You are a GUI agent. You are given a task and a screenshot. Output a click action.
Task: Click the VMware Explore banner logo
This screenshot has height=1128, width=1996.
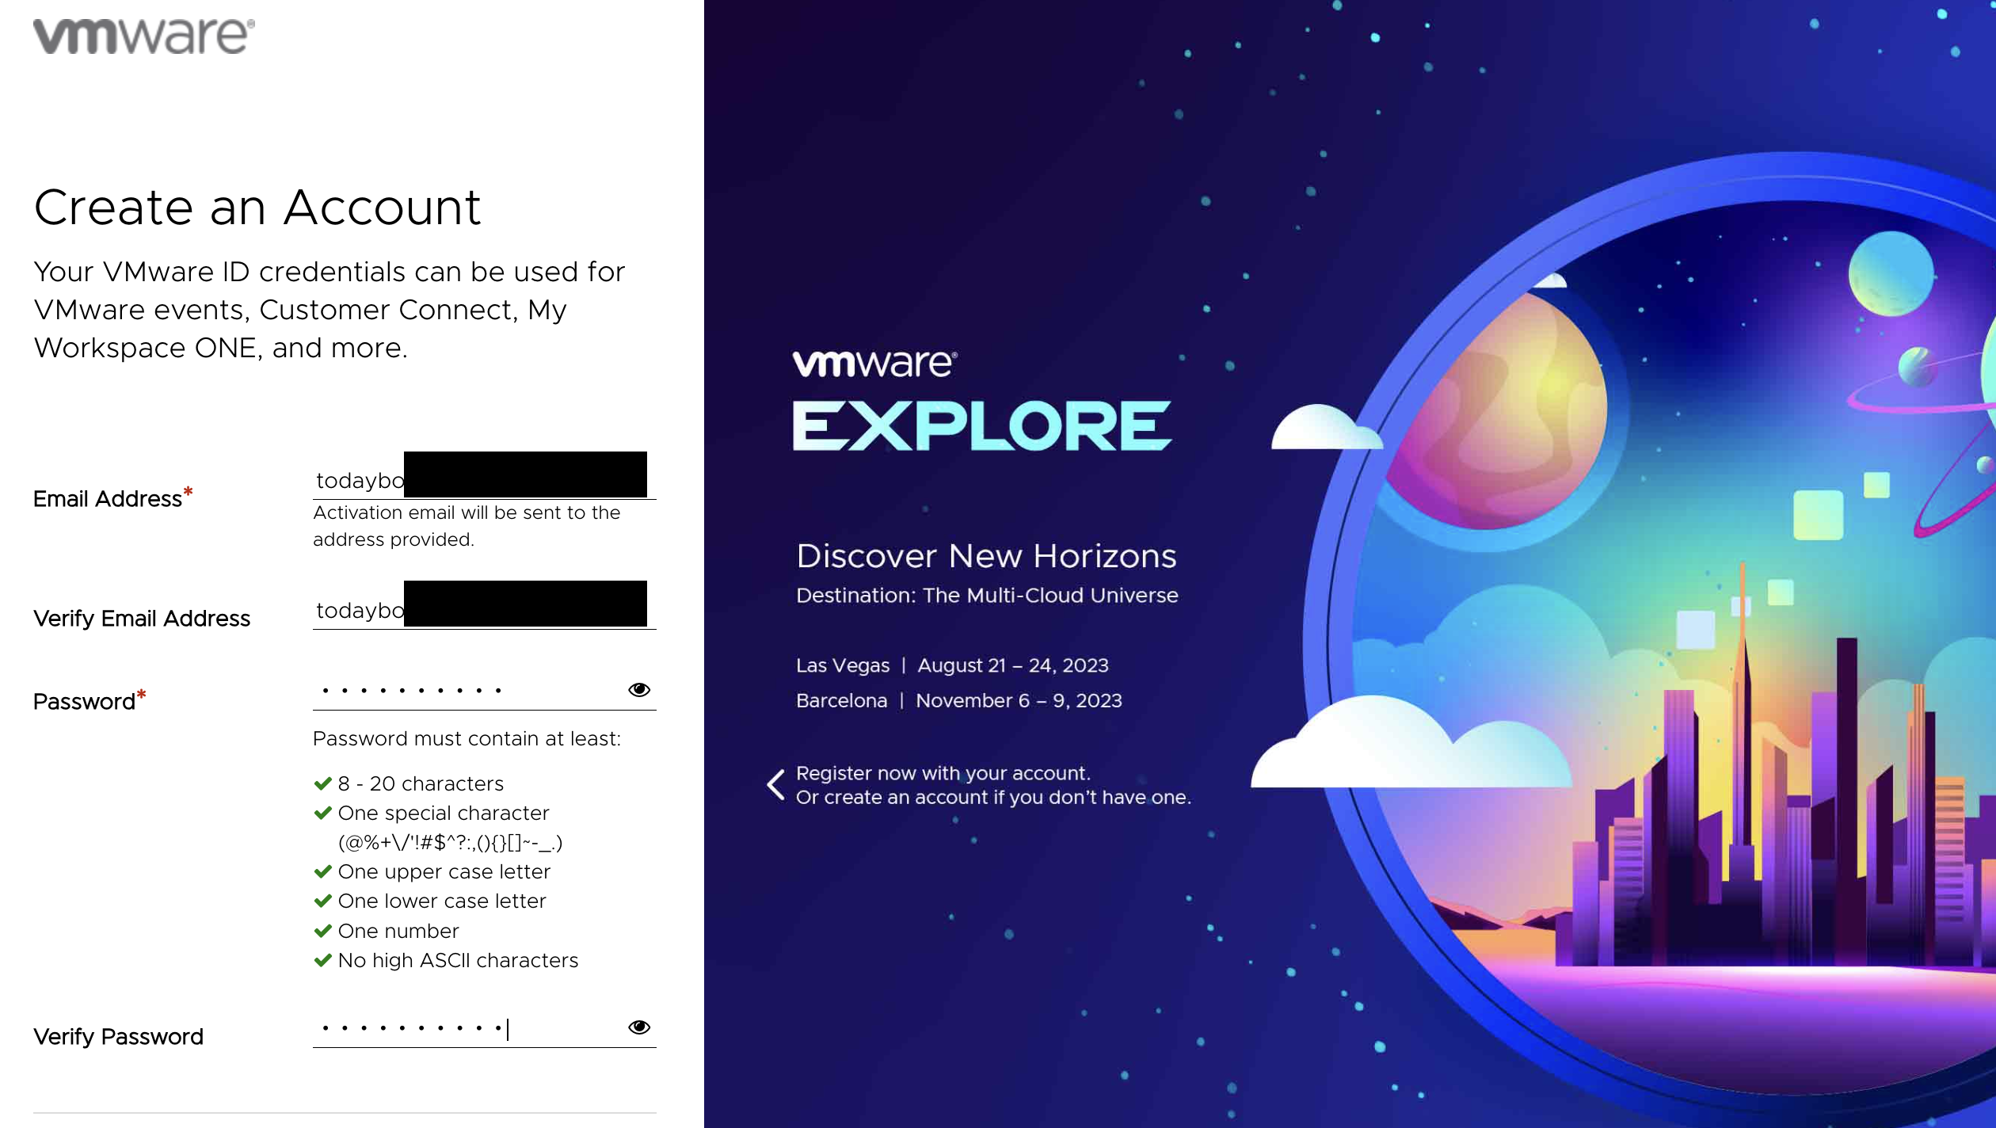coord(982,402)
